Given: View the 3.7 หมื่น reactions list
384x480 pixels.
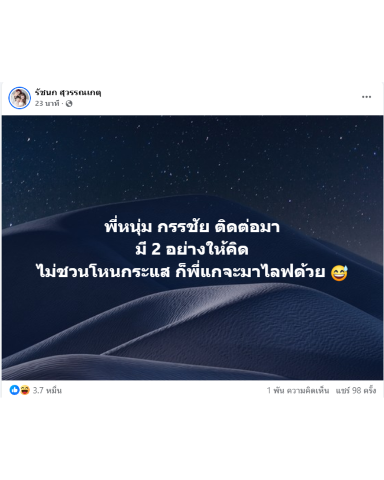Looking at the screenshot, I should (47, 390).
